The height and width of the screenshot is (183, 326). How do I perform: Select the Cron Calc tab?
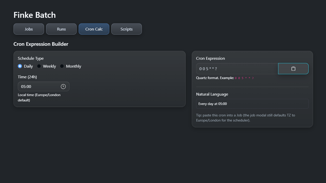(x=94, y=29)
